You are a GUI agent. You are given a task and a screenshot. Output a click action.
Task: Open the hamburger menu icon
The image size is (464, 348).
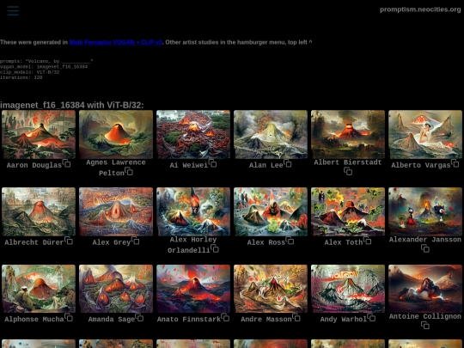(13, 11)
